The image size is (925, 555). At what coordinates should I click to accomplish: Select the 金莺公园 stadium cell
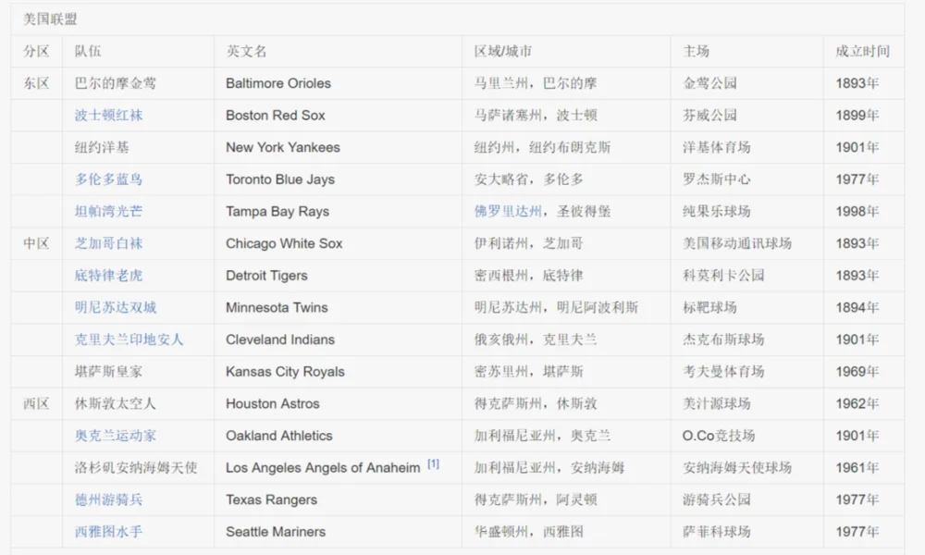(x=709, y=83)
